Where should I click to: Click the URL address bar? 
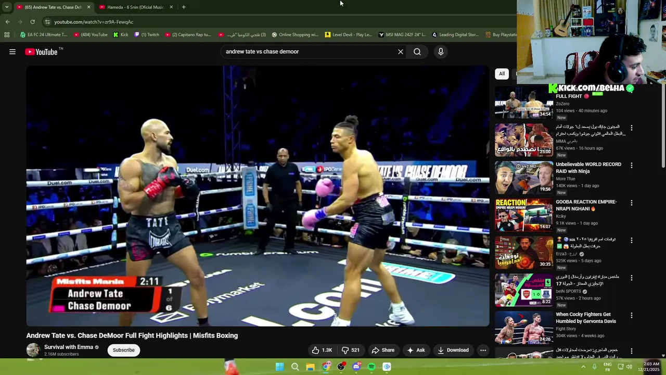[x=276, y=22]
